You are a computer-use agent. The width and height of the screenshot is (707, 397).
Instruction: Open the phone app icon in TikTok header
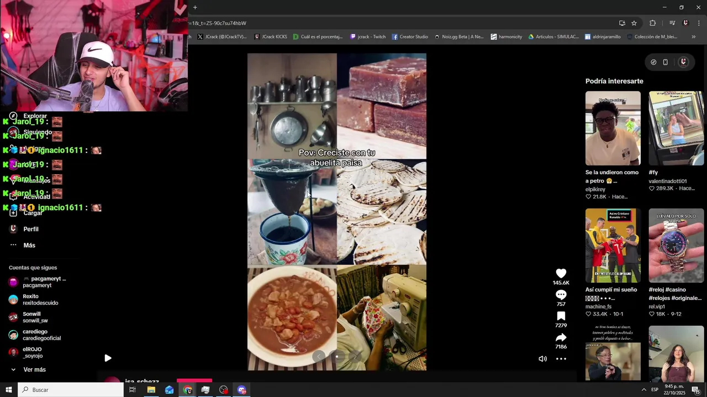666,62
